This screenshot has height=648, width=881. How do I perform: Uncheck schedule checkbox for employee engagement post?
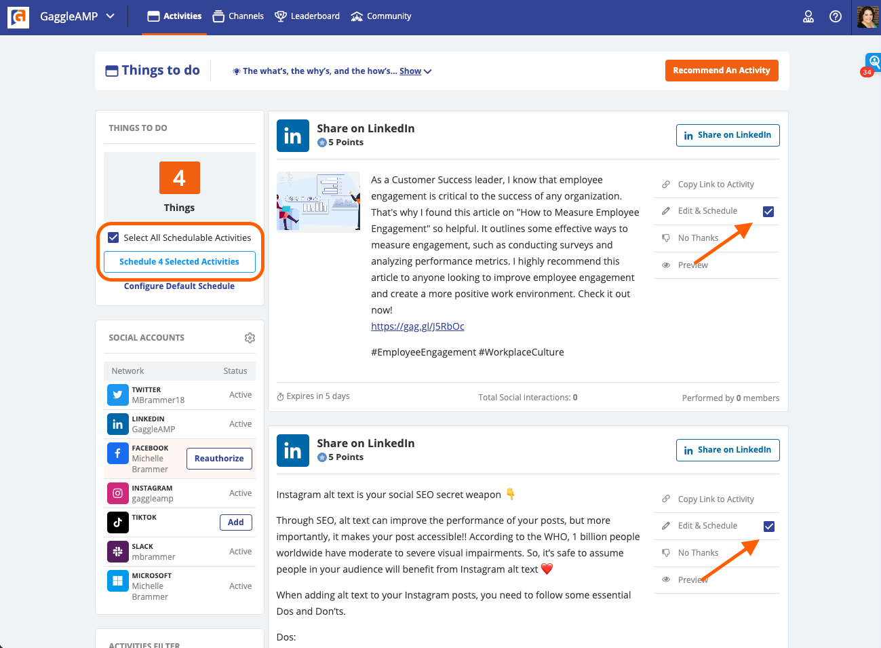click(x=768, y=212)
